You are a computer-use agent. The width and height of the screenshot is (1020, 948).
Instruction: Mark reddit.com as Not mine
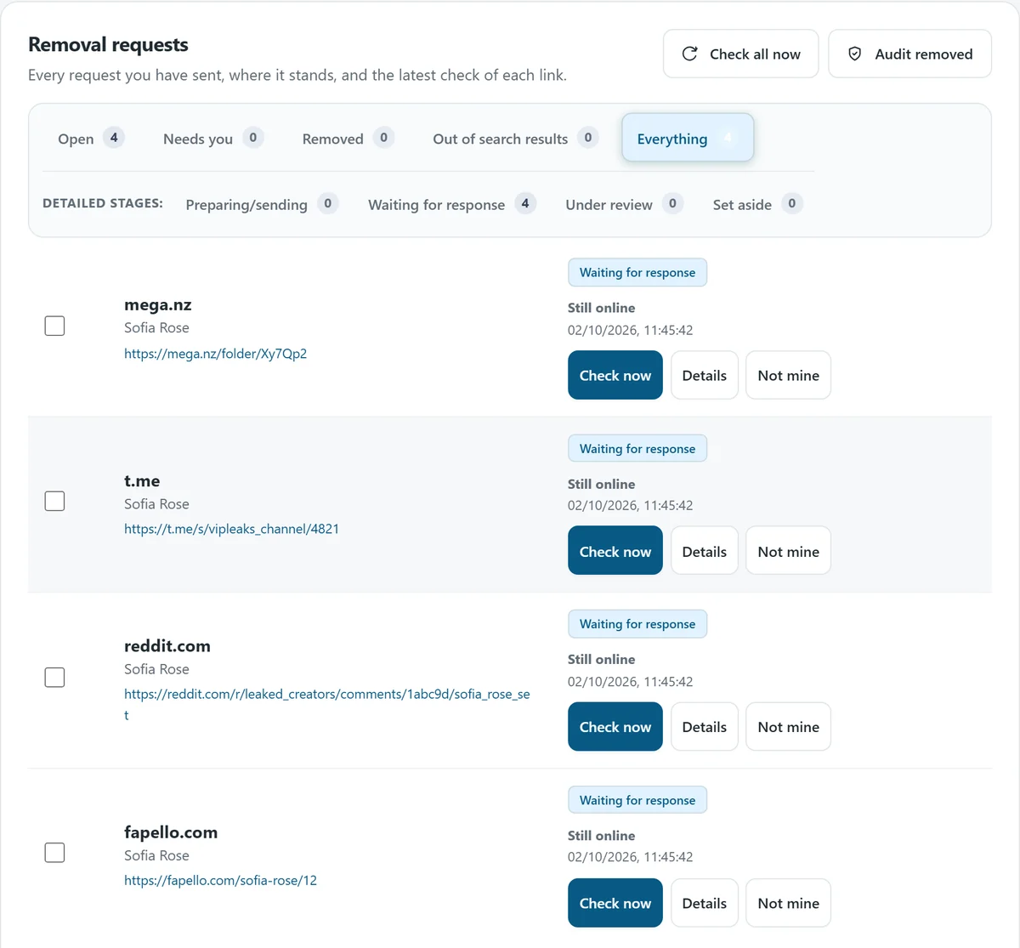point(789,727)
